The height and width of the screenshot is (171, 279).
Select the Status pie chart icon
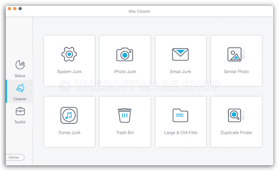pyautogui.click(x=20, y=65)
